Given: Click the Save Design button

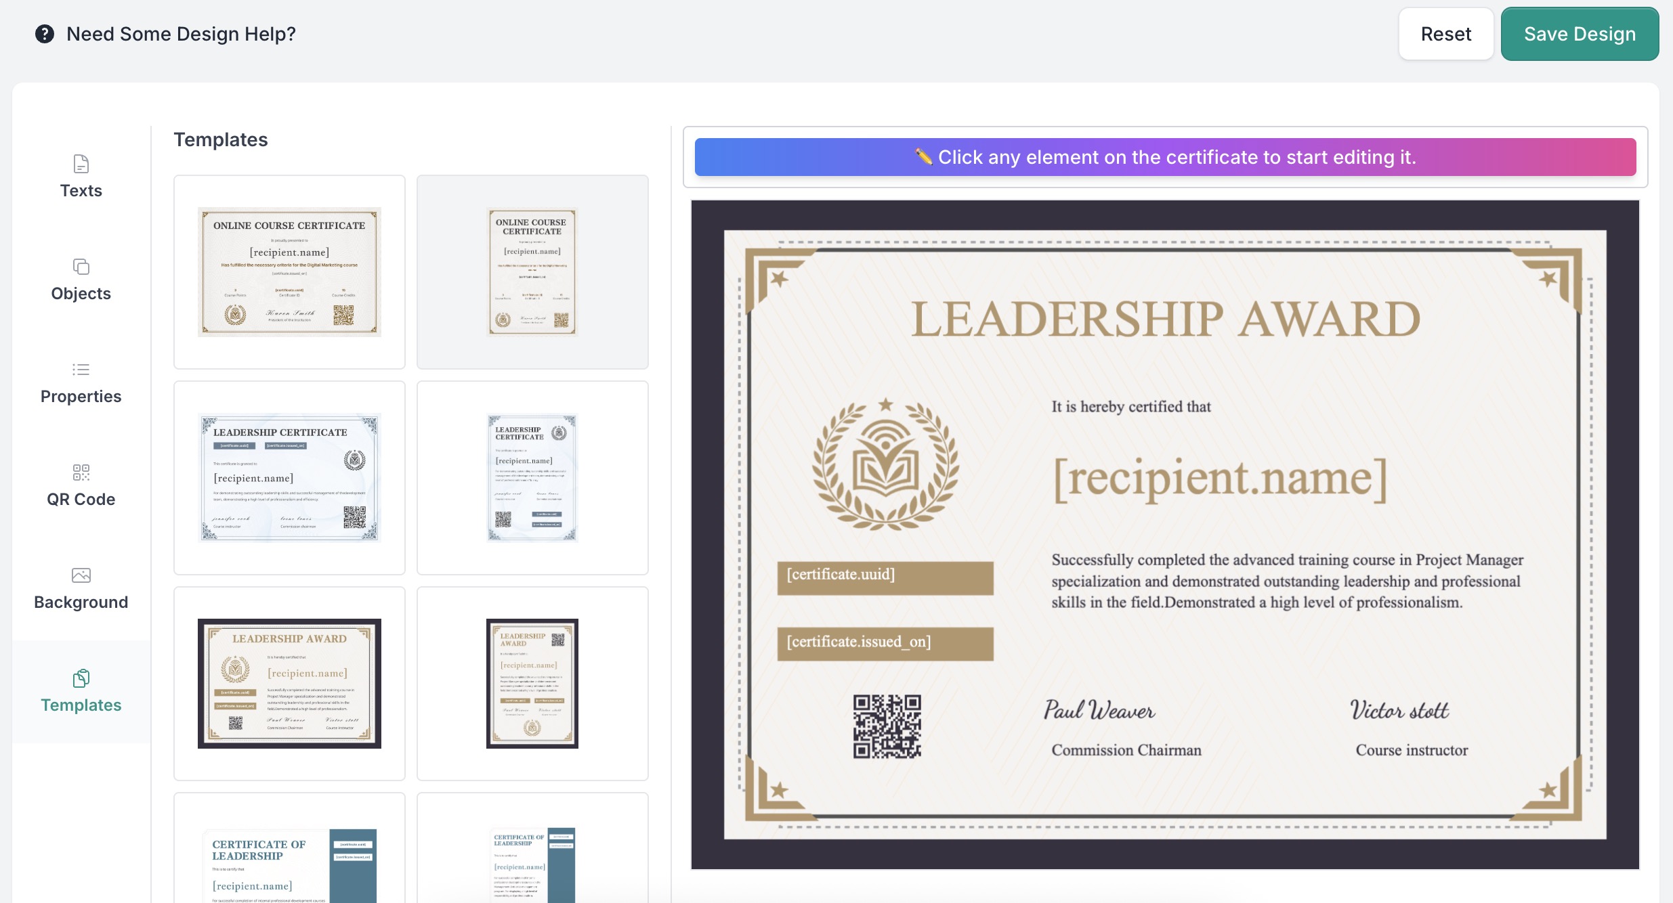Looking at the screenshot, I should click(x=1579, y=34).
